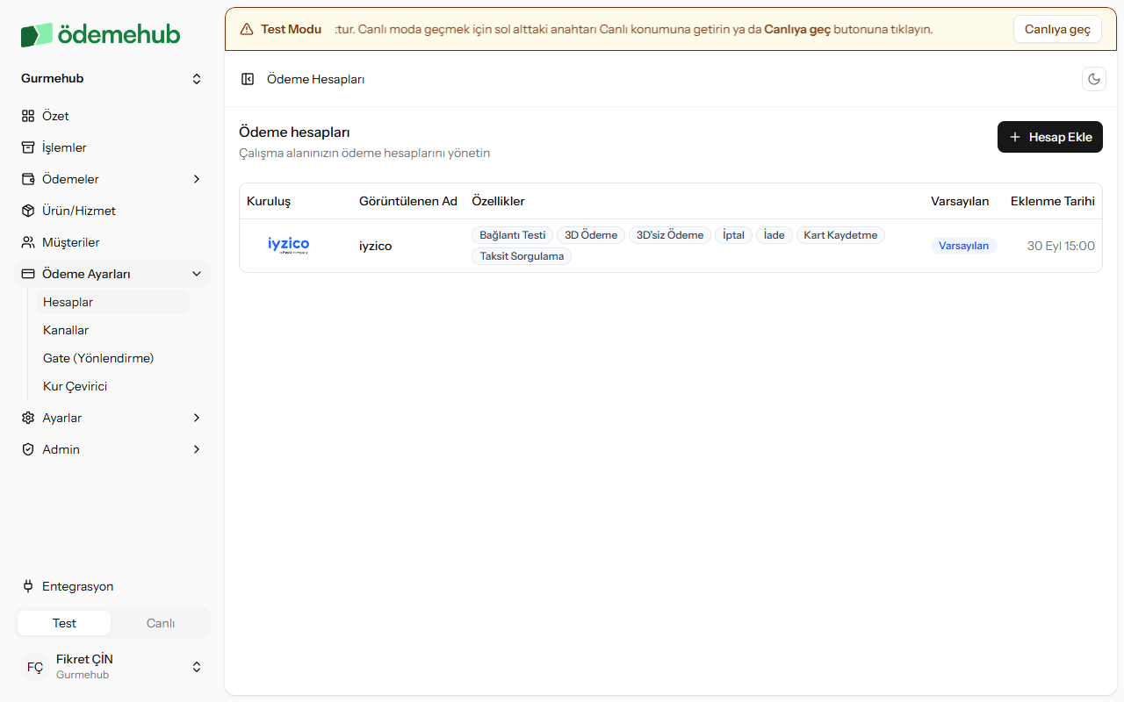Toggle dark mode moon icon

(x=1094, y=79)
